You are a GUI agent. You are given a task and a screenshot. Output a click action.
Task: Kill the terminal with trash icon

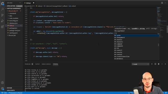159,64
